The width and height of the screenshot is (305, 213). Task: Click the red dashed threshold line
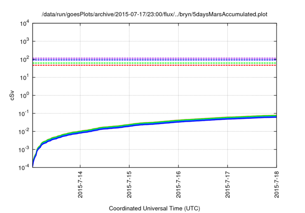click(154, 66)
